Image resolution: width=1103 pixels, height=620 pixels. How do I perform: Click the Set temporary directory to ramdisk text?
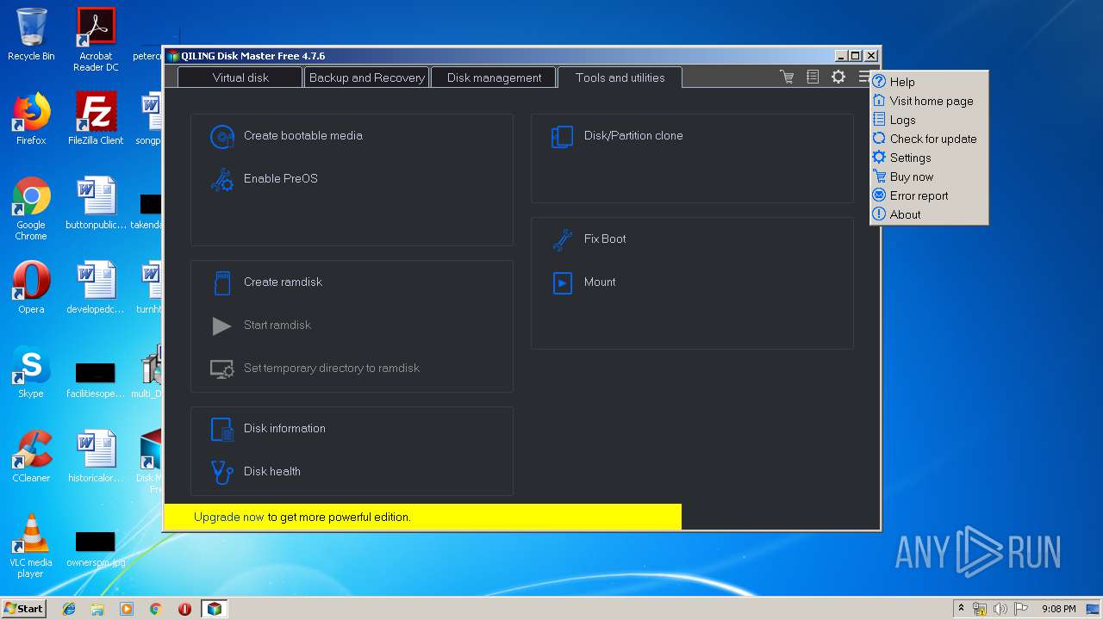[x=332, y=369]
